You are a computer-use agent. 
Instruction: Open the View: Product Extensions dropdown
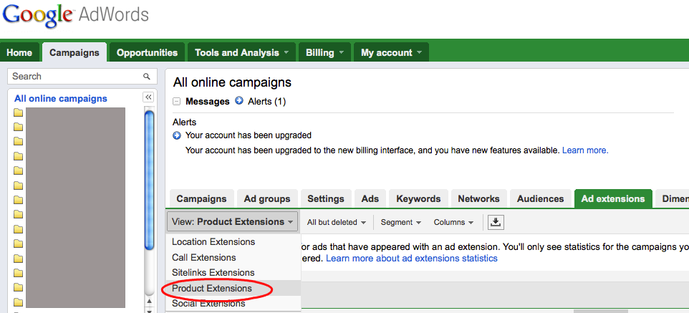tap(233, 221)
